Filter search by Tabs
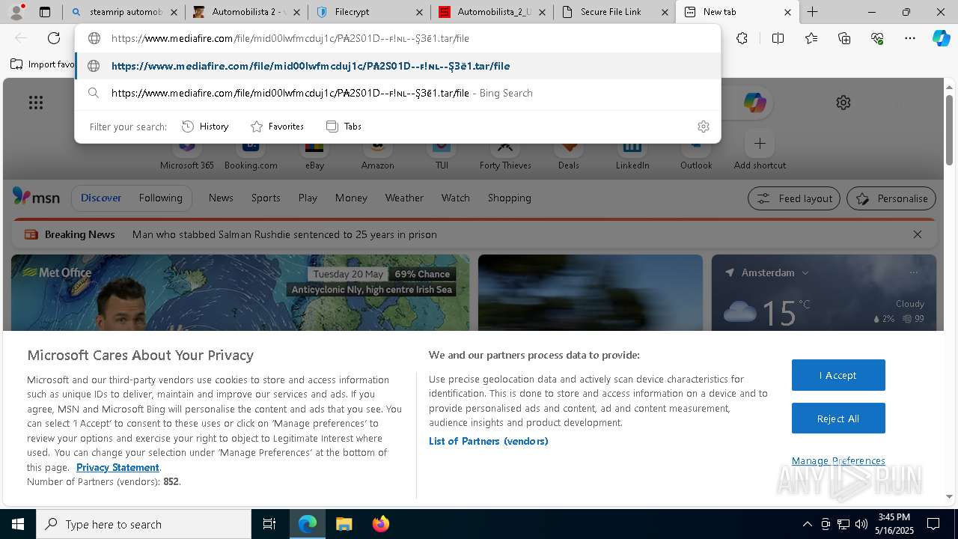 click(x=344, y=127)
